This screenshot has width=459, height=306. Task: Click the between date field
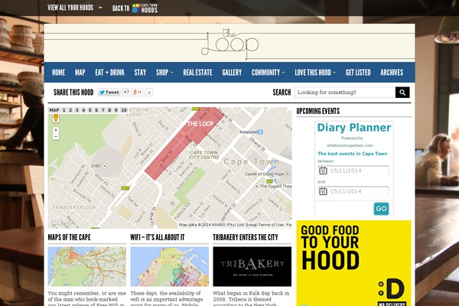coord(353,171)
